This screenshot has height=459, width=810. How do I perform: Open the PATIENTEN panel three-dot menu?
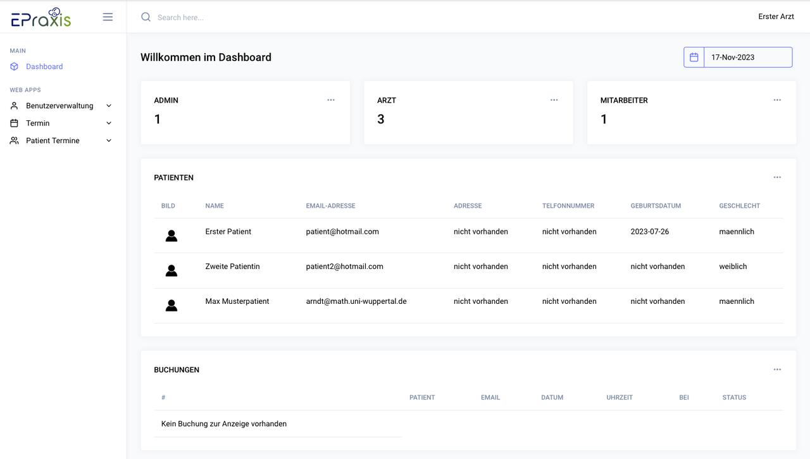point(777,177)
